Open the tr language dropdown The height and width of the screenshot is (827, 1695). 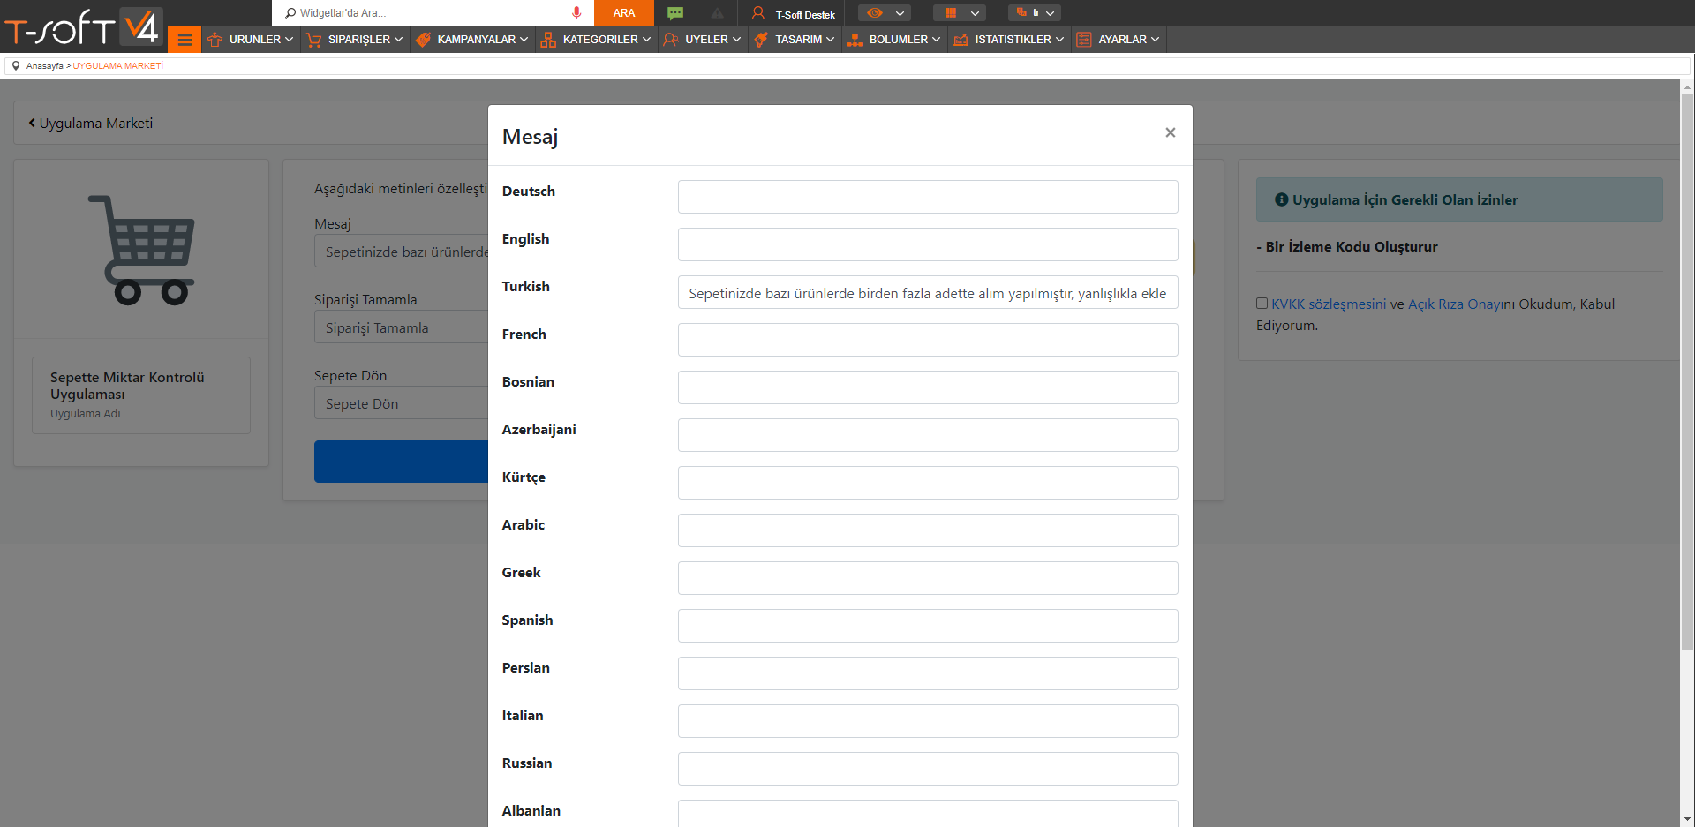(x=1035, y=13)
